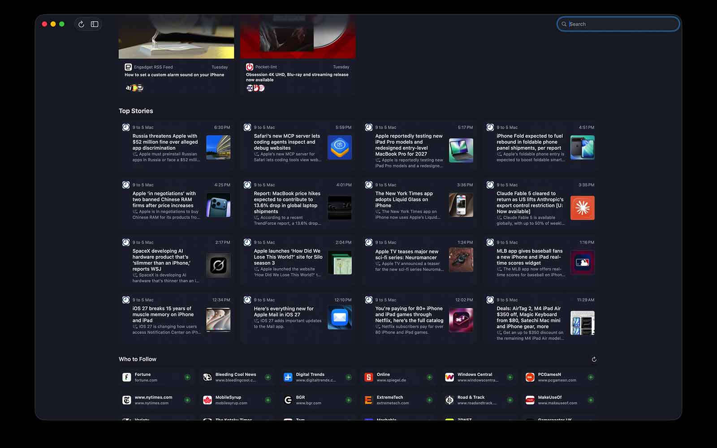This screenshot has width=717, height=448.
Task: Click source icons under the Engadget article
Action: (x=134, y=88)
